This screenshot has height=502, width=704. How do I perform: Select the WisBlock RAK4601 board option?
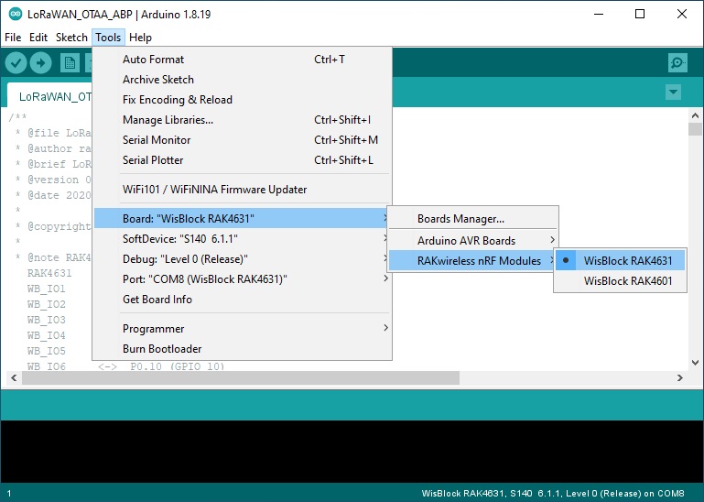[620, 281]
